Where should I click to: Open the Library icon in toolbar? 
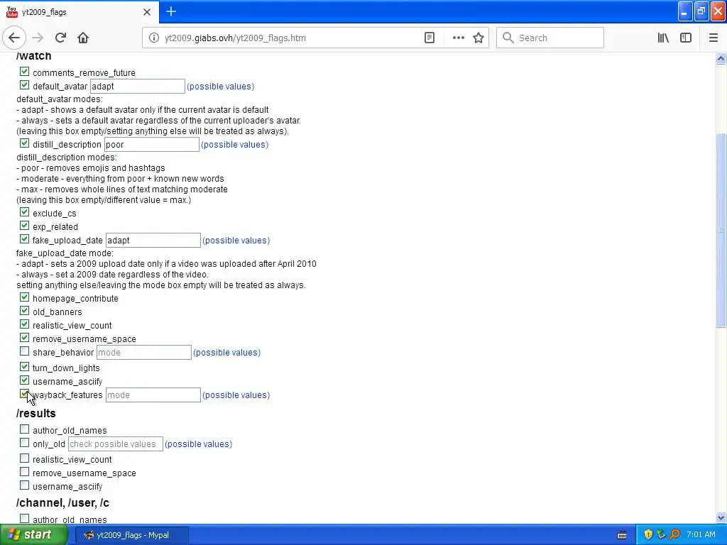click(663, 38)
